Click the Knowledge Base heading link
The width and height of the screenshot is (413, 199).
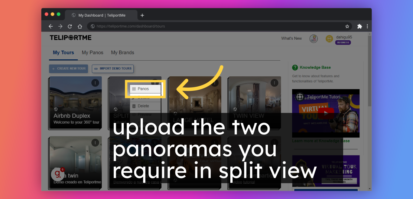click(315, 68)
